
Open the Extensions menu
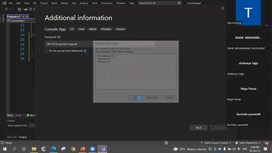click(107, 3)
